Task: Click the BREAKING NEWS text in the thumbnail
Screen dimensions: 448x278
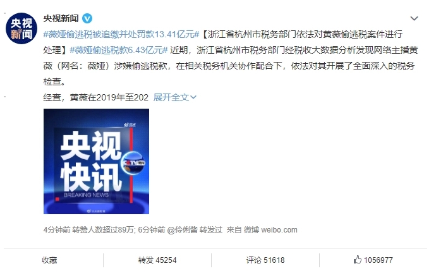Action: click(x=86, y=195)
